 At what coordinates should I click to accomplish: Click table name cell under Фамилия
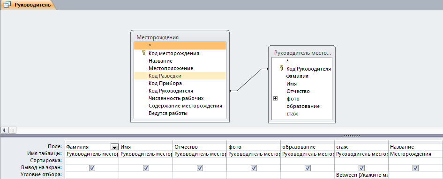click(x=92, y=154)
